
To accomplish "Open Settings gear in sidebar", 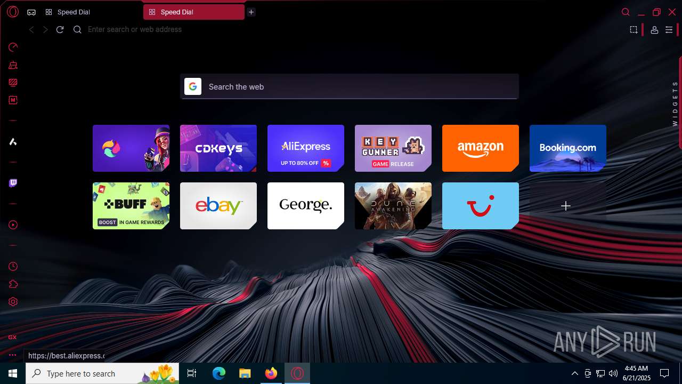I will tap(13, 302).
